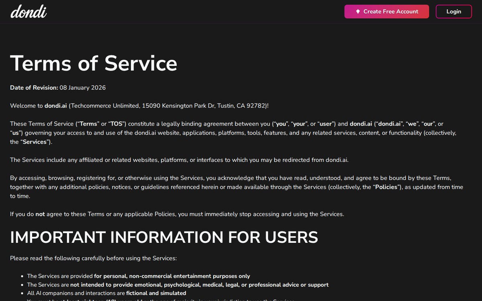Click the Date of Revision label
The width and height of the screenshot is (482, 301).
[x=34, y=87]
